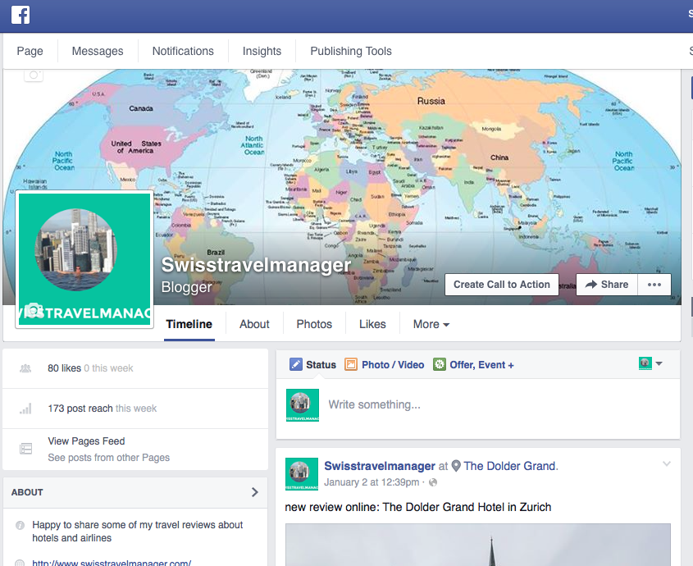Click the Facebook logo icon
This screenshot has height=566, width=693.
pyautogui.click(x=21, y=15)
